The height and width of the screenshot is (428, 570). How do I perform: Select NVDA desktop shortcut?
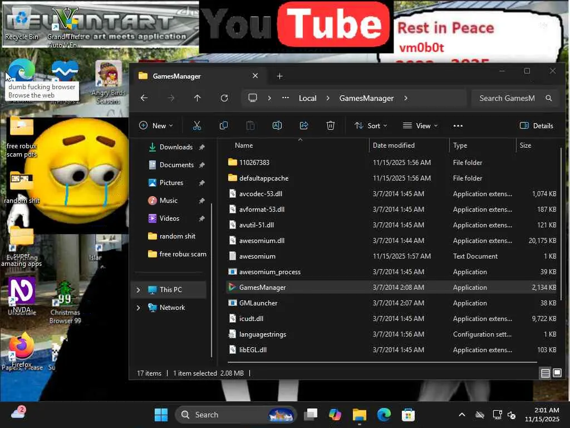[22, 295]
